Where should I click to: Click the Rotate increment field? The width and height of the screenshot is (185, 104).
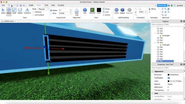[65, 10]
